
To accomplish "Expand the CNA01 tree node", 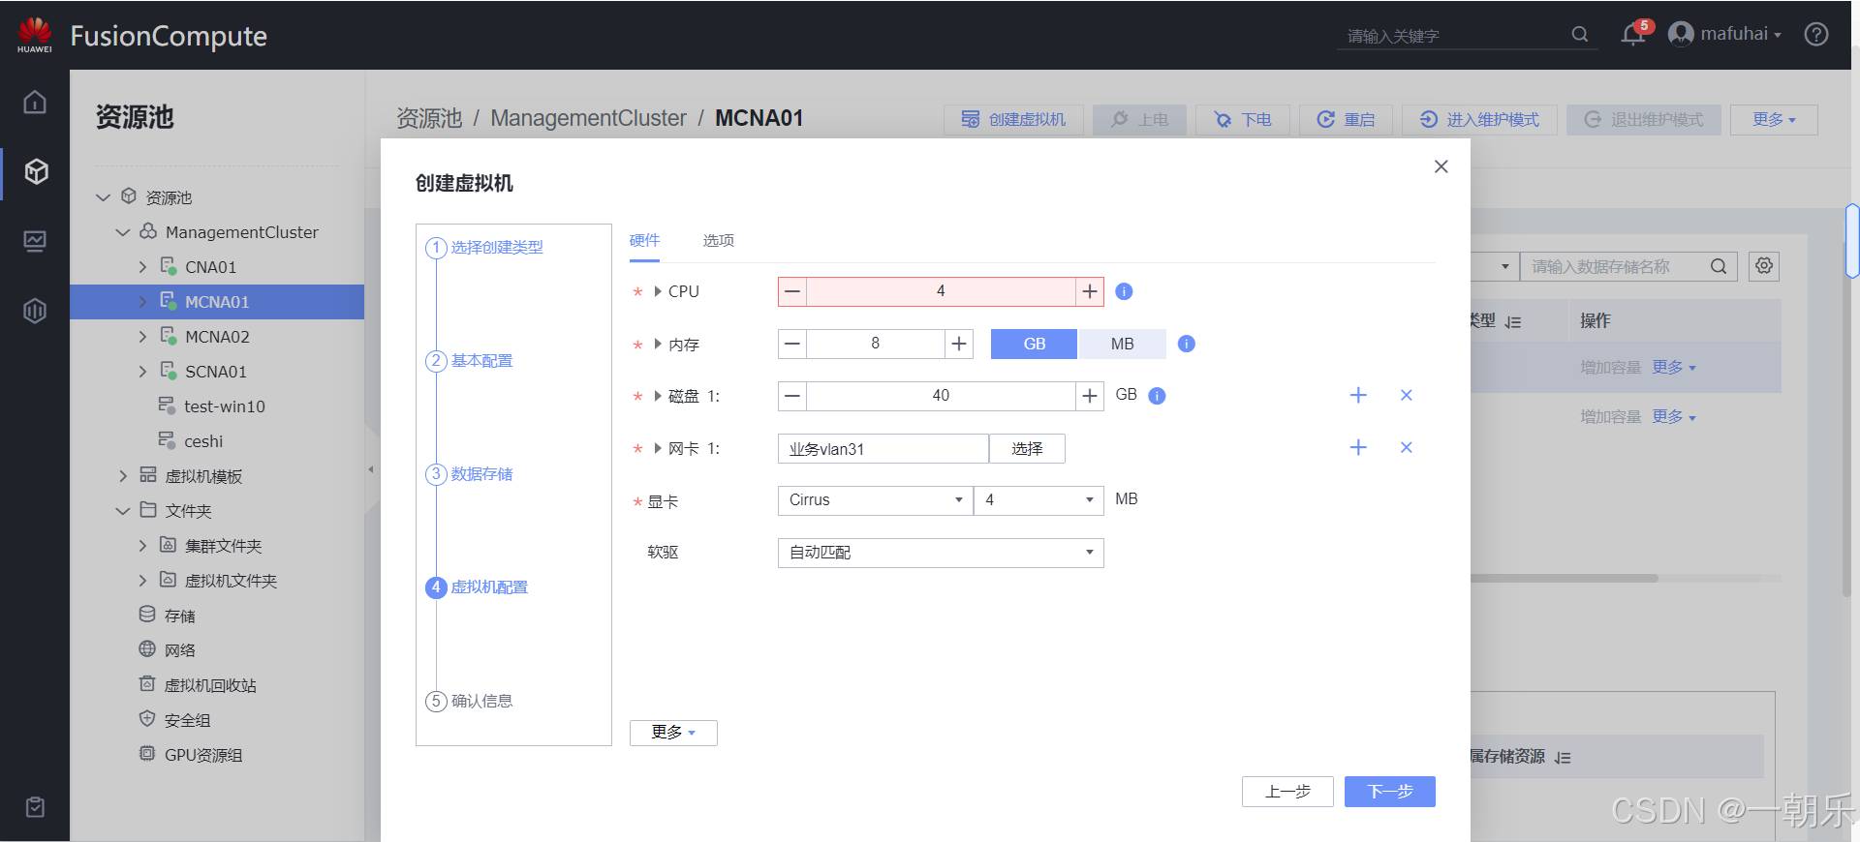I will pos(143,267).
